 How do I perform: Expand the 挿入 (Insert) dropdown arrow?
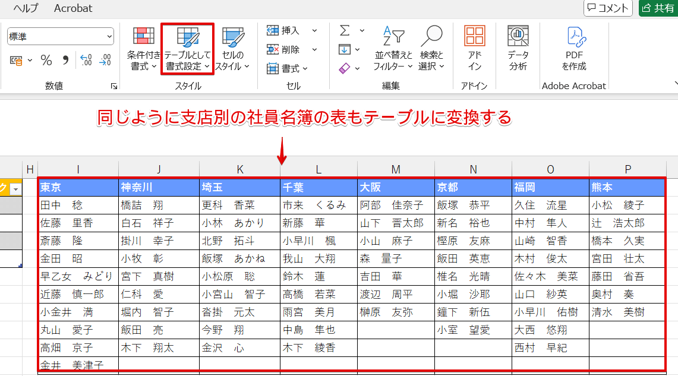pyautogui.click(x=314, y=30)
